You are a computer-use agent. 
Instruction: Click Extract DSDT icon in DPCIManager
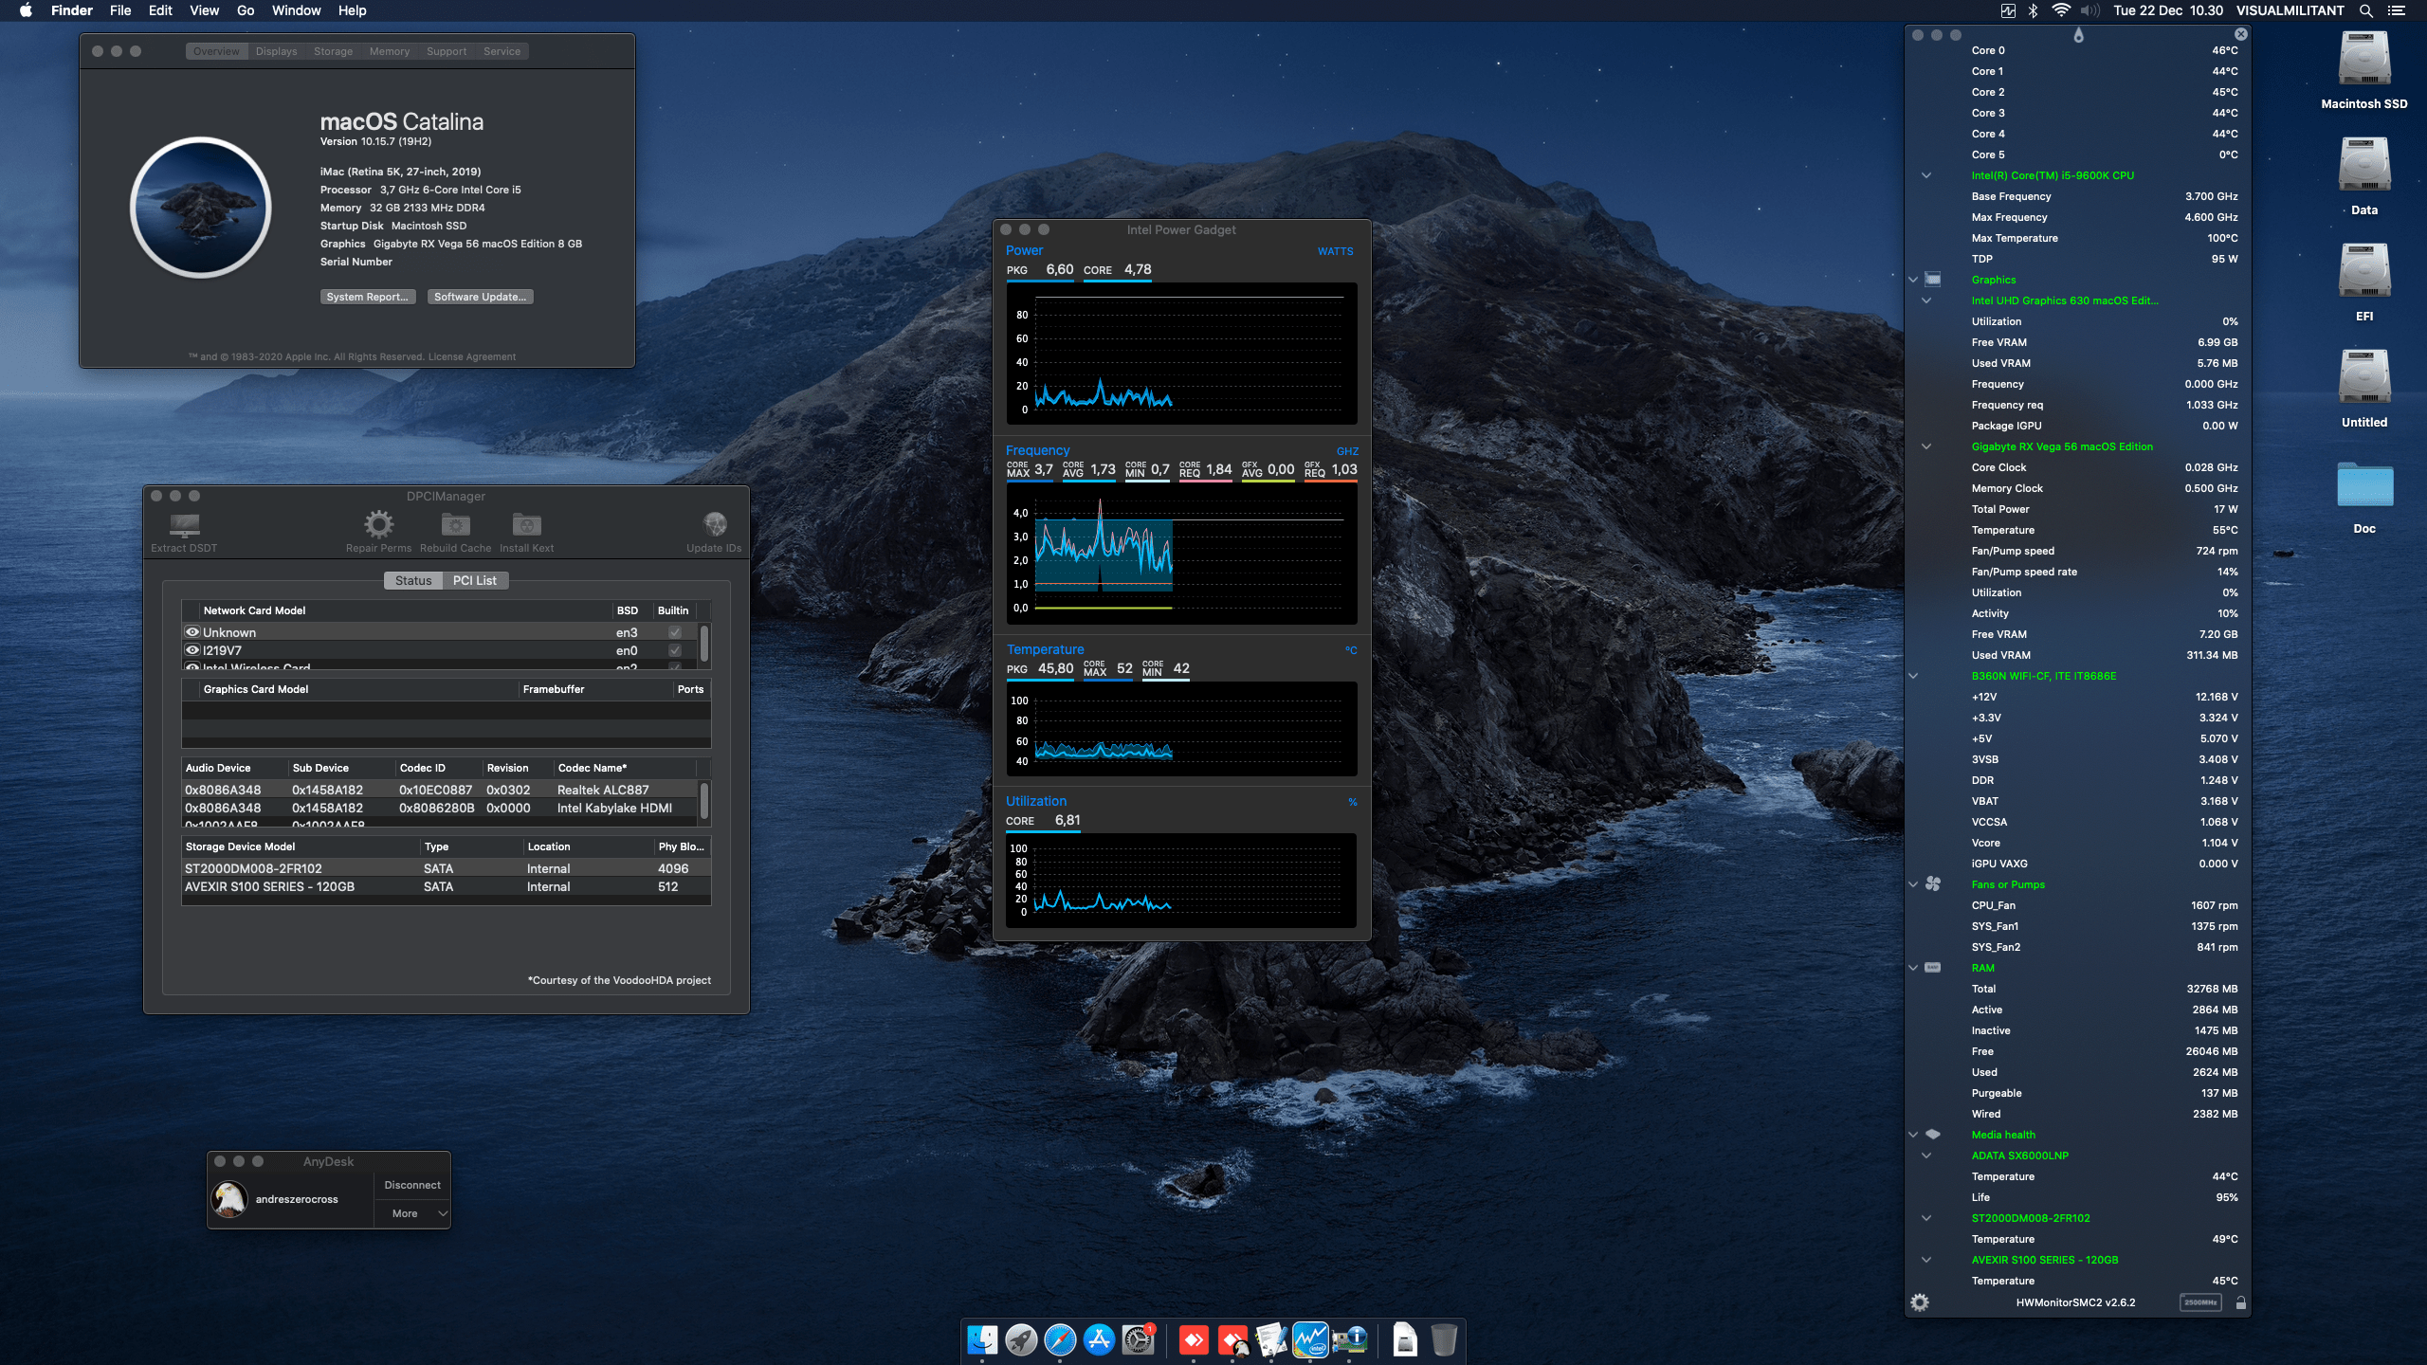pos(184,524)
